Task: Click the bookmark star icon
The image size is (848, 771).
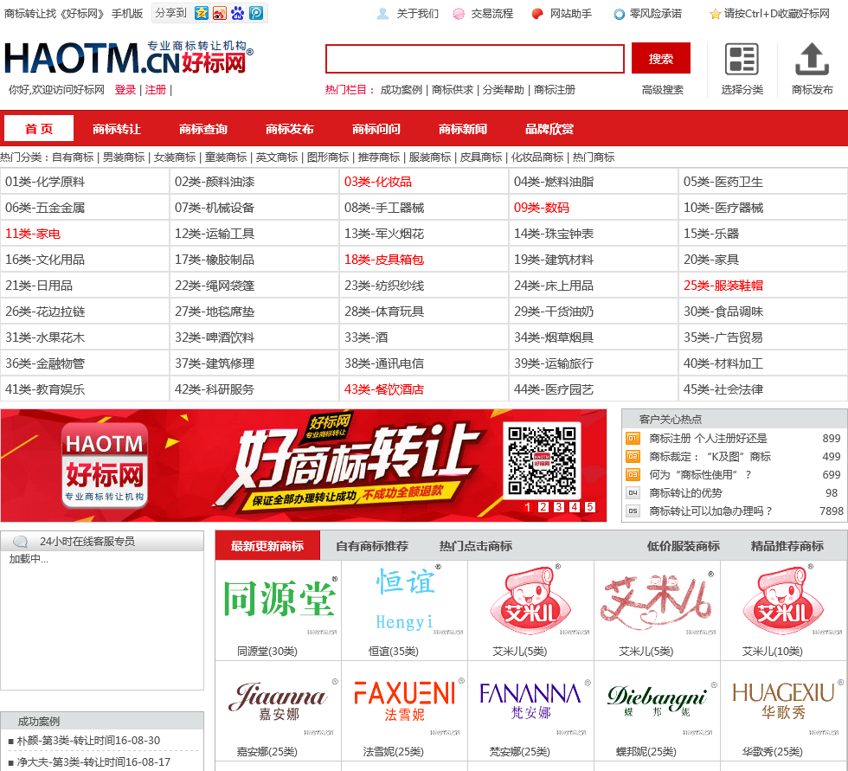Action: tap(715, 14)
